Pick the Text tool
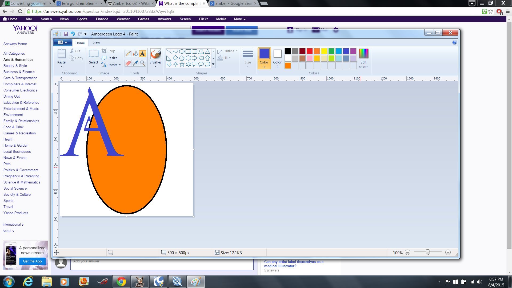This screenshot has width=512, height=288. click(143, 54)
